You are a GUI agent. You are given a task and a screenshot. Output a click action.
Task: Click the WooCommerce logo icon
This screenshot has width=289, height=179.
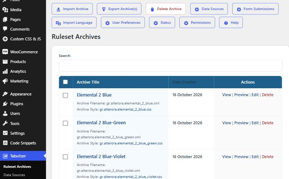tap(5, 52)
